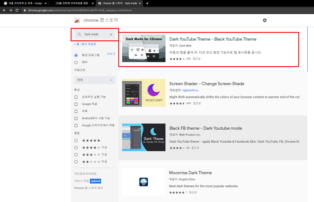
Task: Open Dark Mode for Chrome thumbnail
Action: pos(144,48)
